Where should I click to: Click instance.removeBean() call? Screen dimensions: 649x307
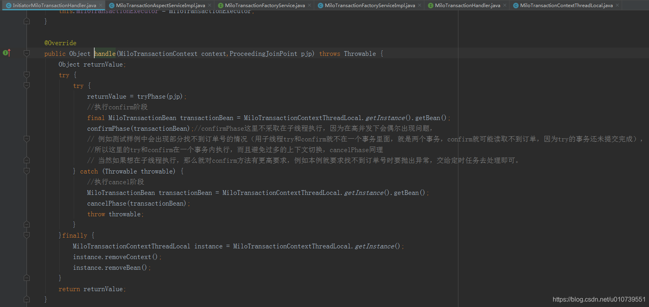click(110, 267)
